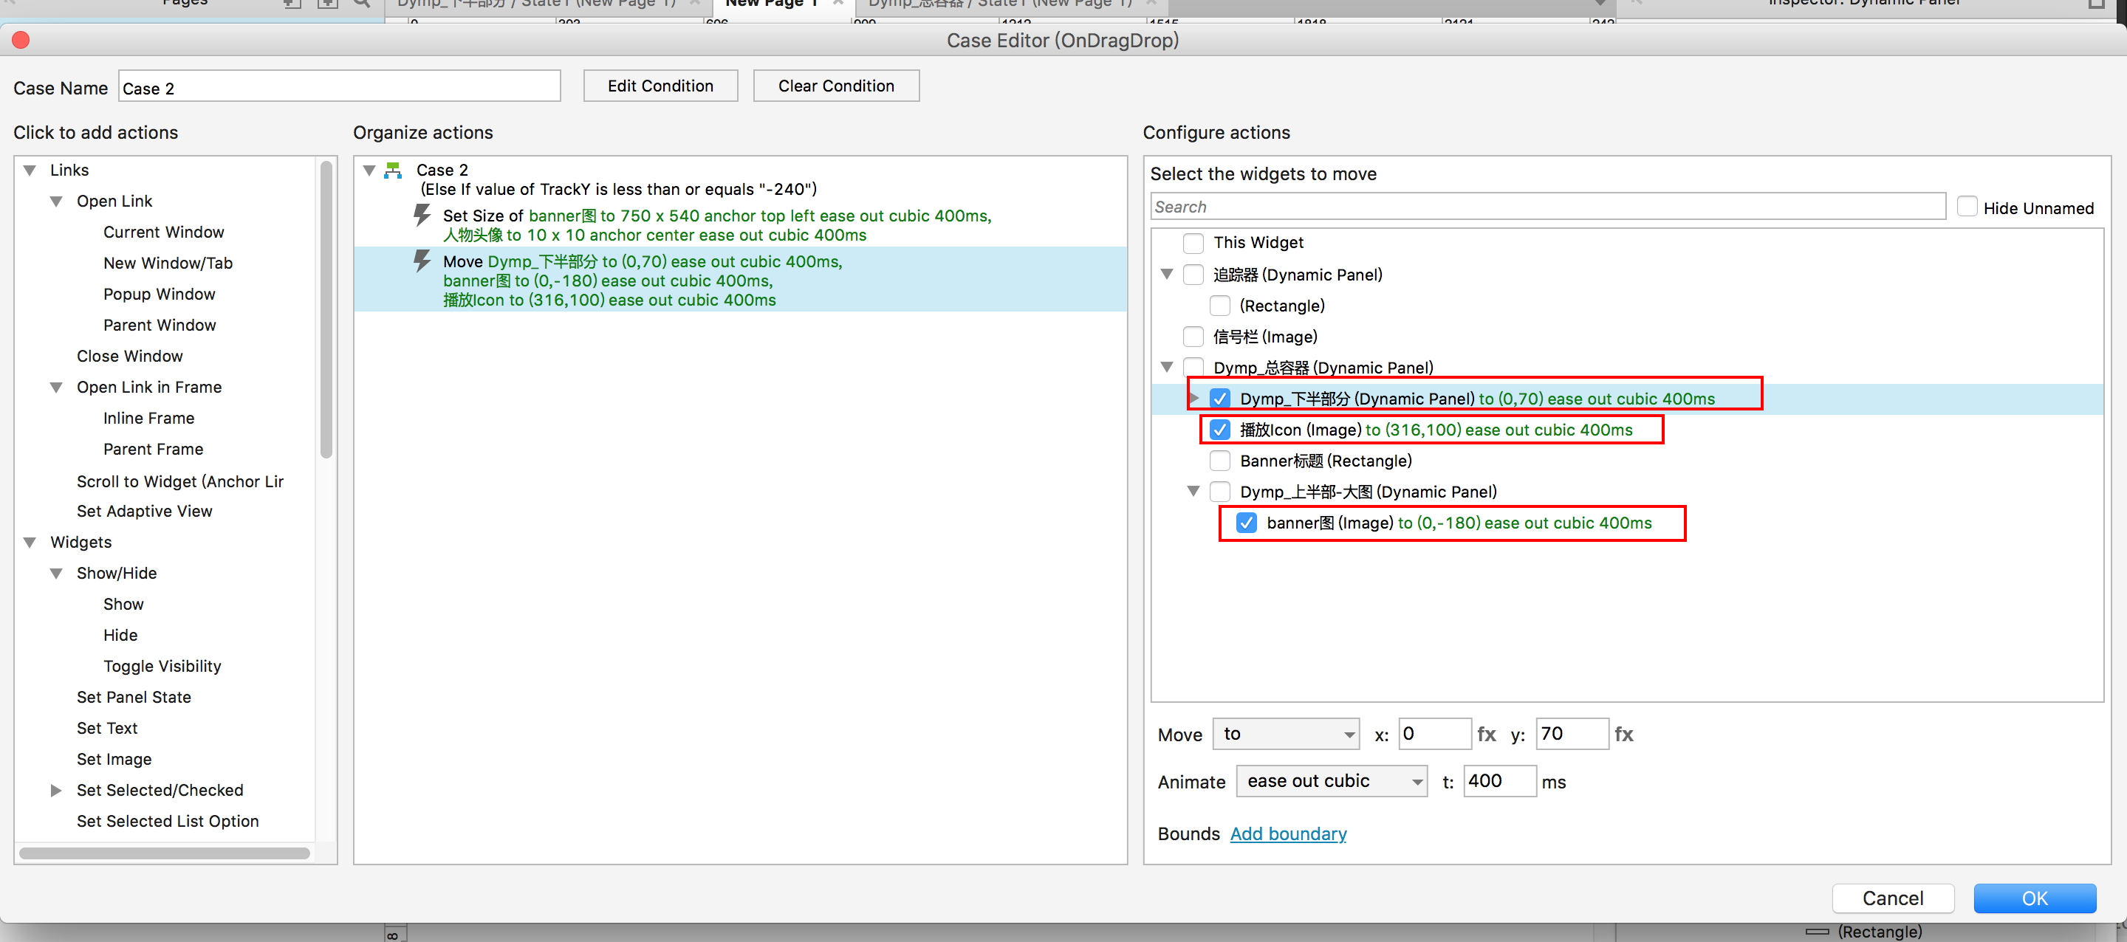Enable the Hide Unnamed checkbox
Image resolution: width=2127 pixels, height=942 pixels.
1967,207
